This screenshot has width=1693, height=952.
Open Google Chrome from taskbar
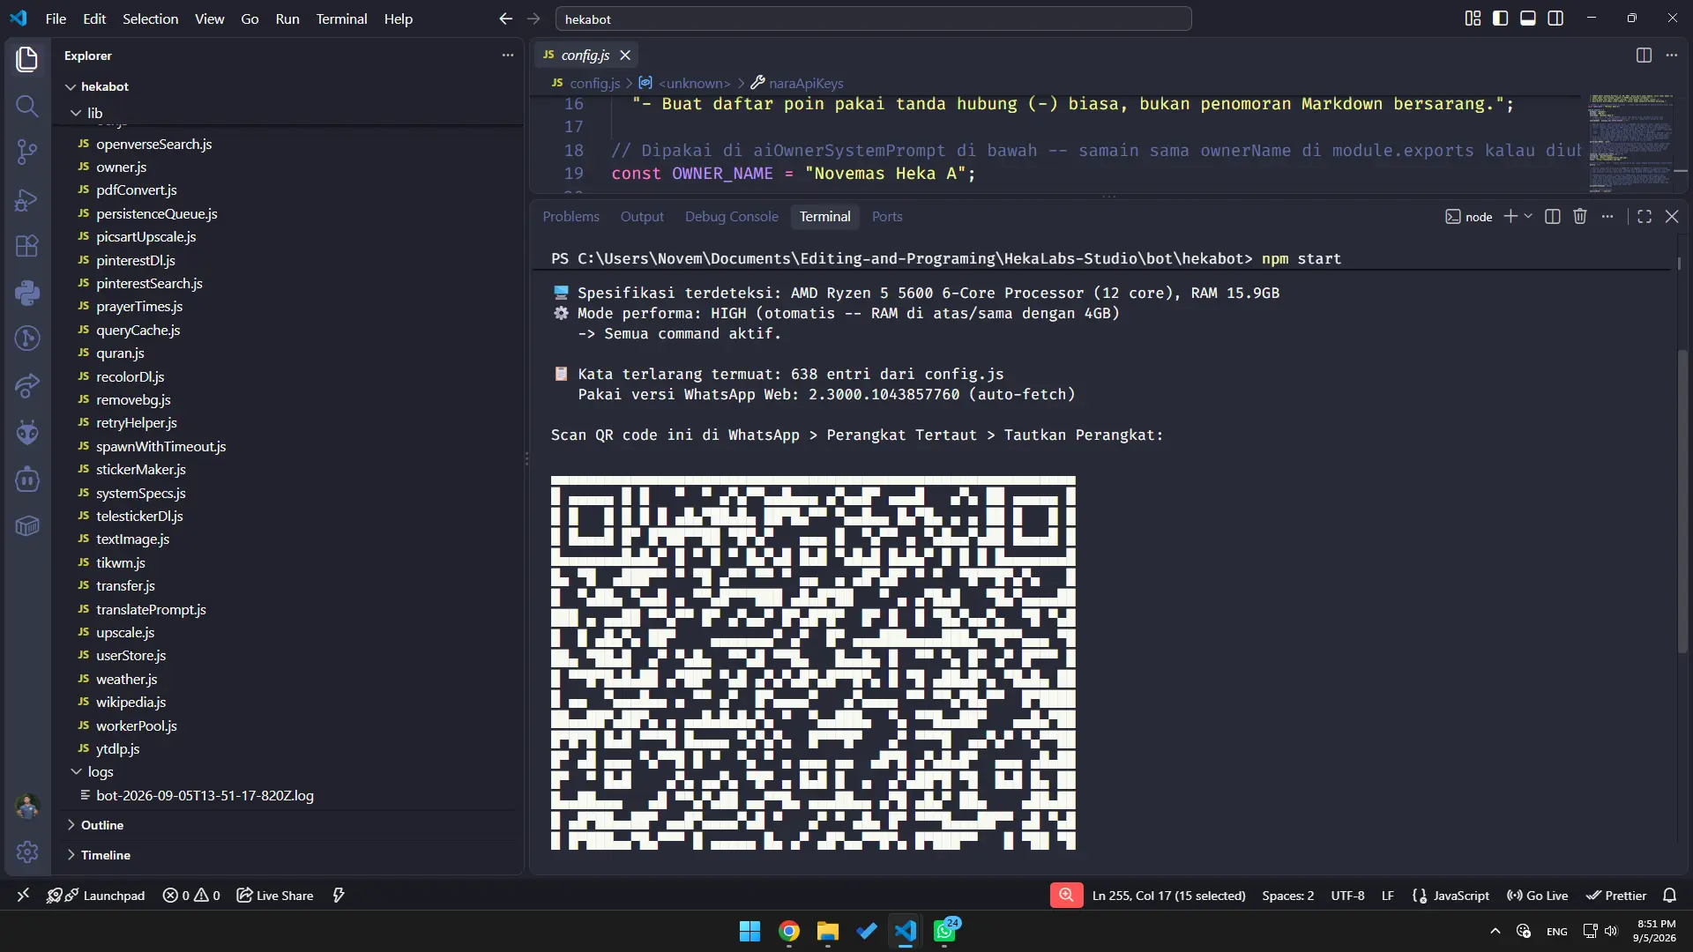pos(789,931)
